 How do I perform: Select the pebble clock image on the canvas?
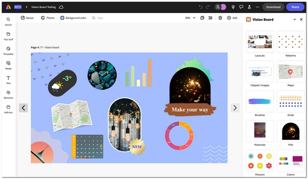(x=102, y=75)
